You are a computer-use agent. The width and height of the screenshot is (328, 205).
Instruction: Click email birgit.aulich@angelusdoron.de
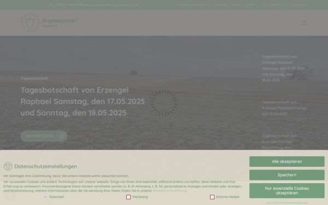tap(112, 4)
